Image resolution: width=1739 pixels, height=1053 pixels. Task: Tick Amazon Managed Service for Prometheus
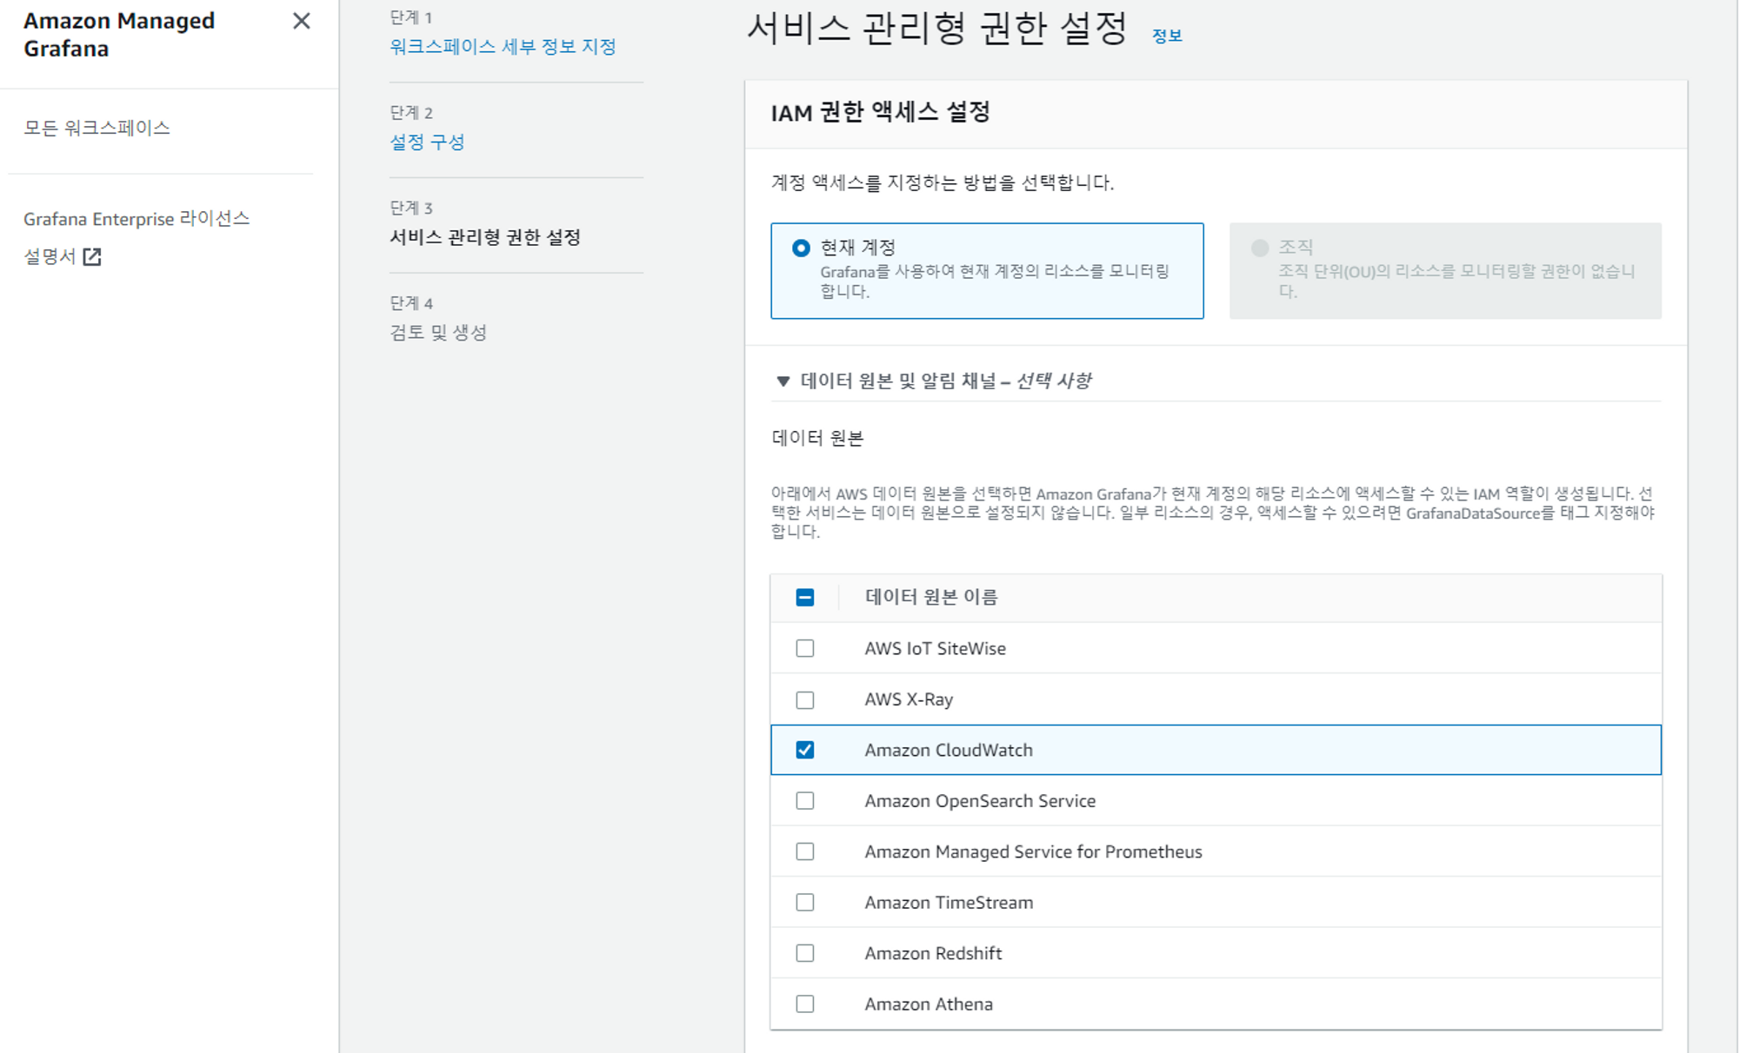tap(805, 851)
